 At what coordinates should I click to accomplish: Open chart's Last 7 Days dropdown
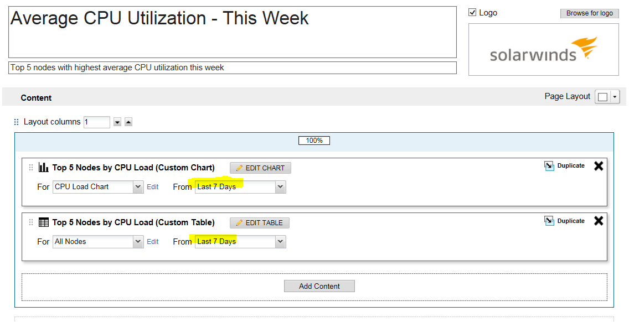pyautogui.click(x=280, y=187)
